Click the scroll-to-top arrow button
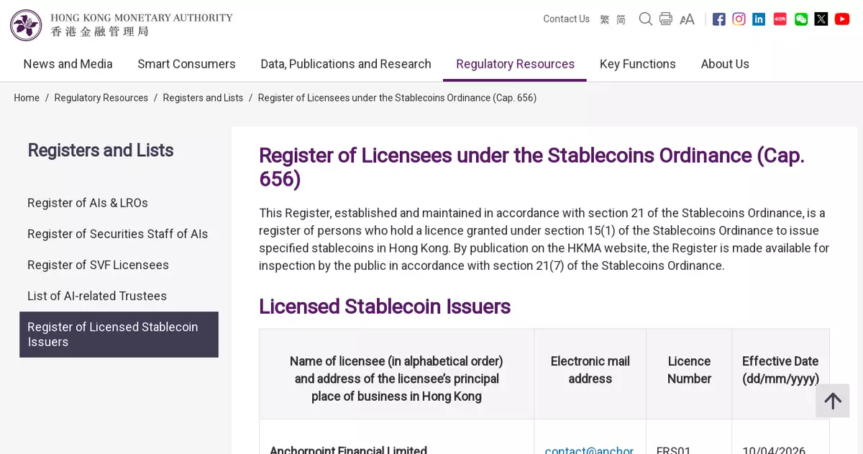This screenshot has height=454, width=863. (x=833, y=401)
